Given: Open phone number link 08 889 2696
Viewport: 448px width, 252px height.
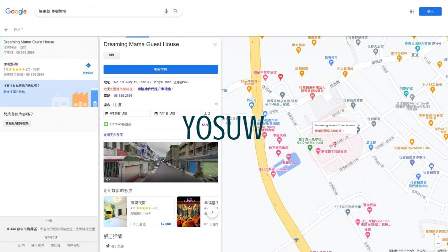Looking at the screenshot, I should 123,95.
